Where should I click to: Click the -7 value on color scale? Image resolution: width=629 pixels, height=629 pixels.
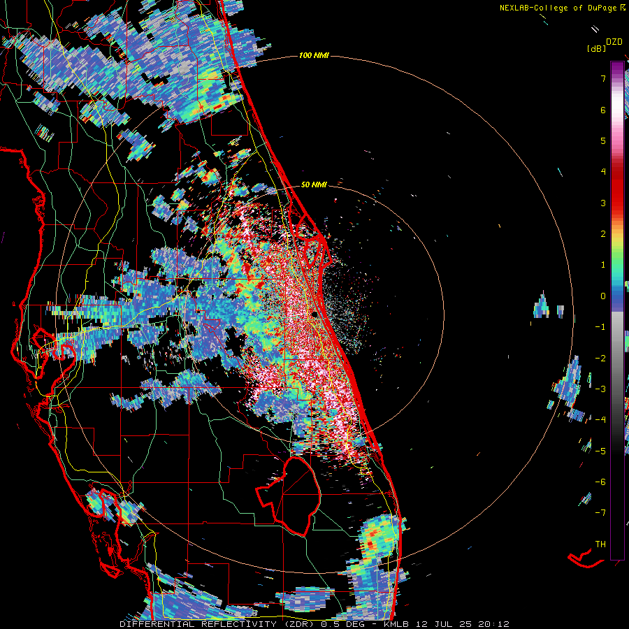(600, 513)
